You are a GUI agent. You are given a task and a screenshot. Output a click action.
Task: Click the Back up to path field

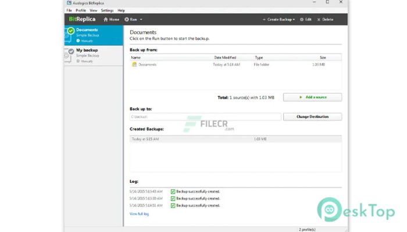click(x=205, y=117)
